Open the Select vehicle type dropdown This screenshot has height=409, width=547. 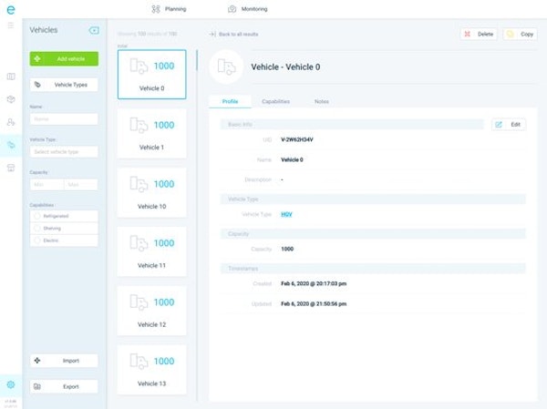click(64, 151)
